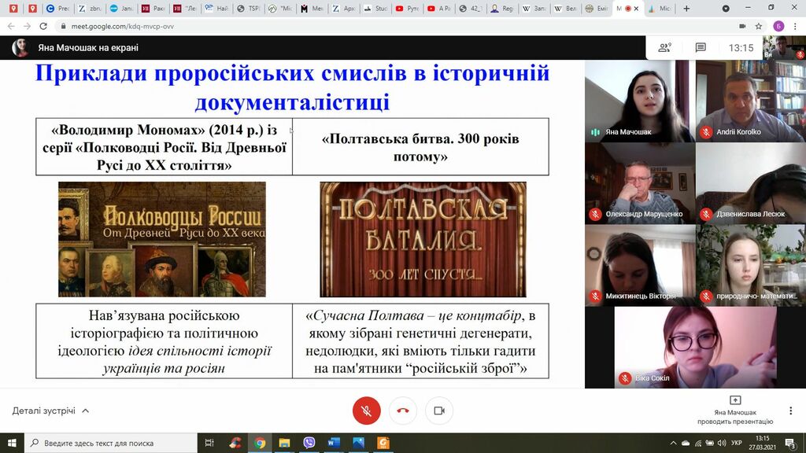This screenshot has width=806, height=453.
Task: Open Microsoft Word from the taskbar
Action: click(333, 443)
